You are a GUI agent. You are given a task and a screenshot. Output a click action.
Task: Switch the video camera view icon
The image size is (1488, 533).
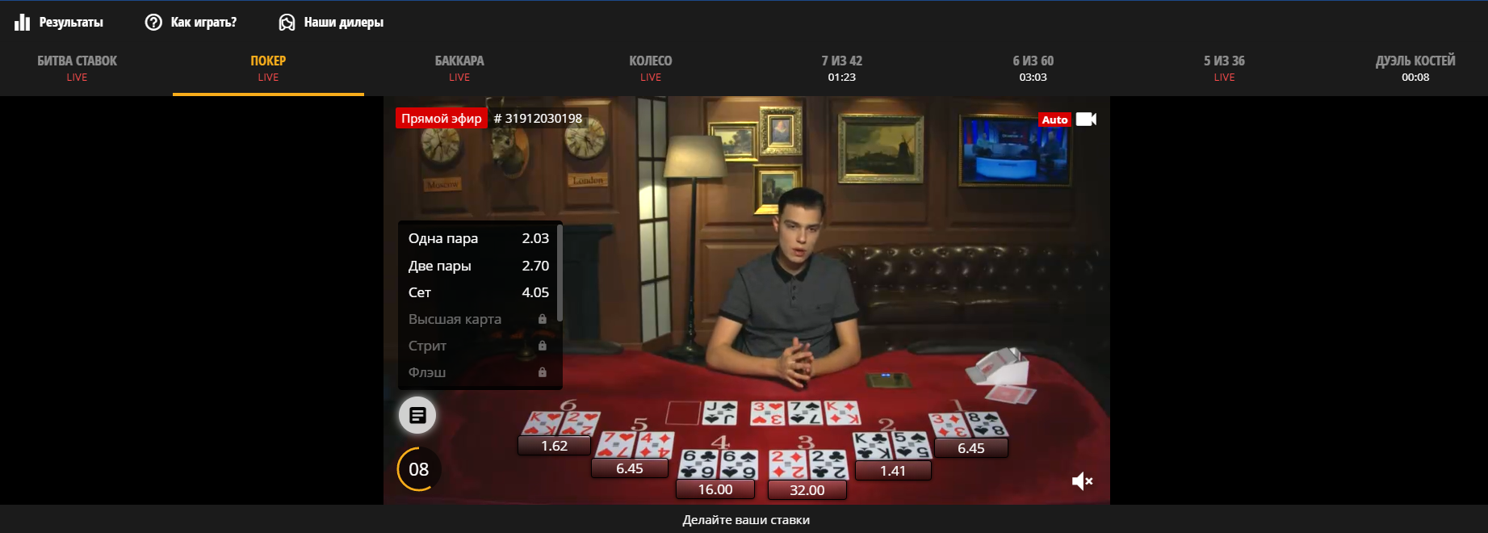coord(1086,120)
